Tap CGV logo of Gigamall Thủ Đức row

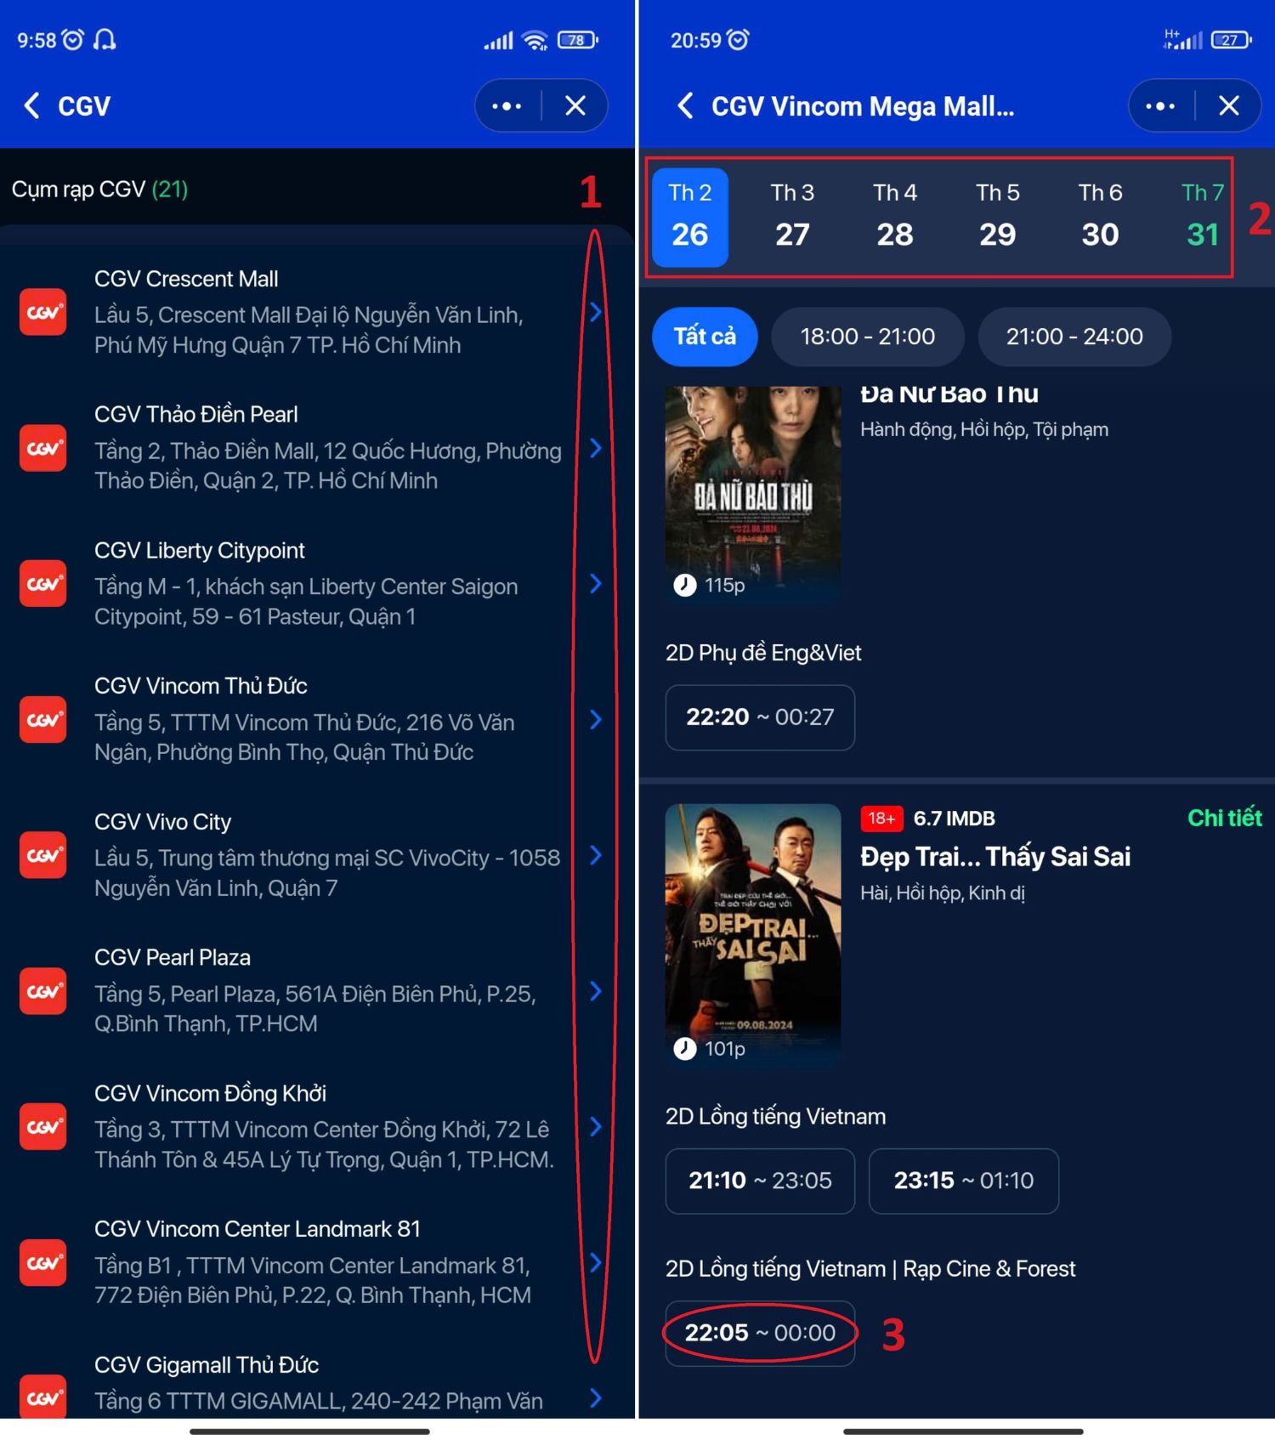(x=43, y=1397)
